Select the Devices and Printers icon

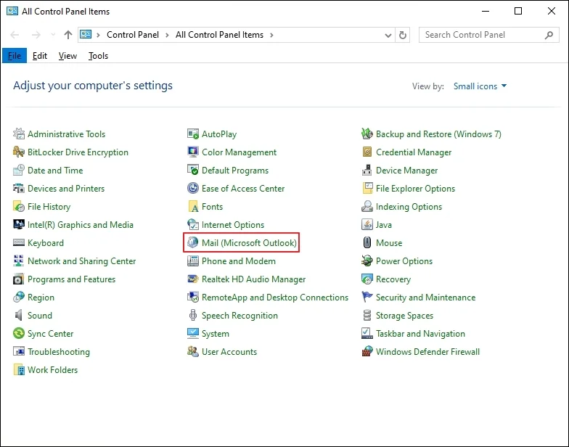click(19, 189)
